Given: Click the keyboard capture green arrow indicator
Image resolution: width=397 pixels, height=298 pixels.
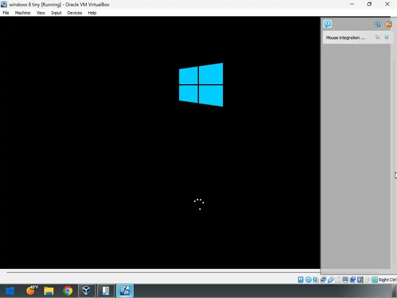Looking at the screenshot, I should pos(375,279).
